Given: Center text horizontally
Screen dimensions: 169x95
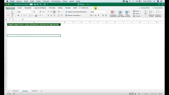Looking at the screenshot, I should pos(51,15).
